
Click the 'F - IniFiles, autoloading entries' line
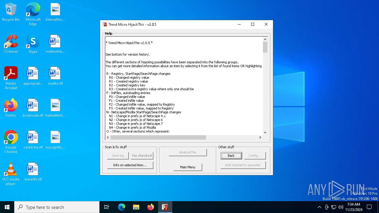(x=128, y=93)
